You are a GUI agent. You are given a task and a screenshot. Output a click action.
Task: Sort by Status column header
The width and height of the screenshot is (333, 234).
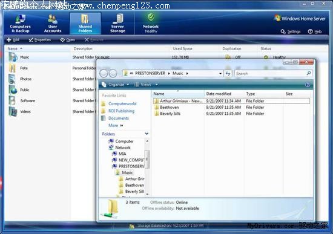(266, 48)
